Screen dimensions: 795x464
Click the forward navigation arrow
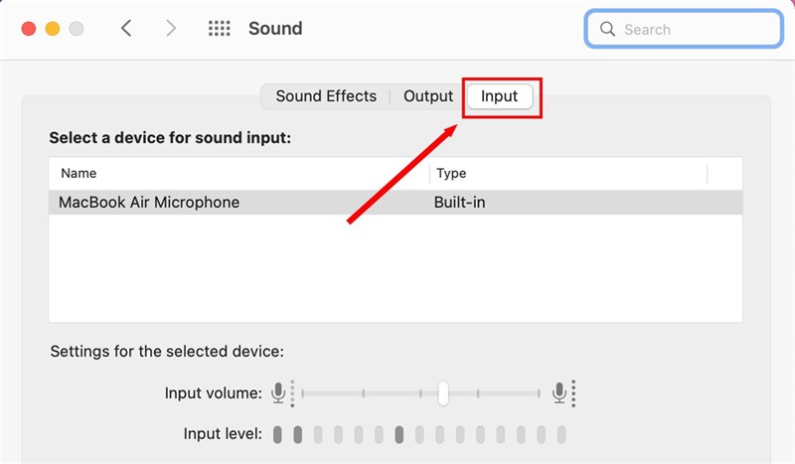[x=171, y=28]
